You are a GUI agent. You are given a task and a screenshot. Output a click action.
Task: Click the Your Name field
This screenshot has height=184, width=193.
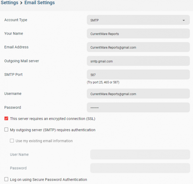click(x=138, y=33)
